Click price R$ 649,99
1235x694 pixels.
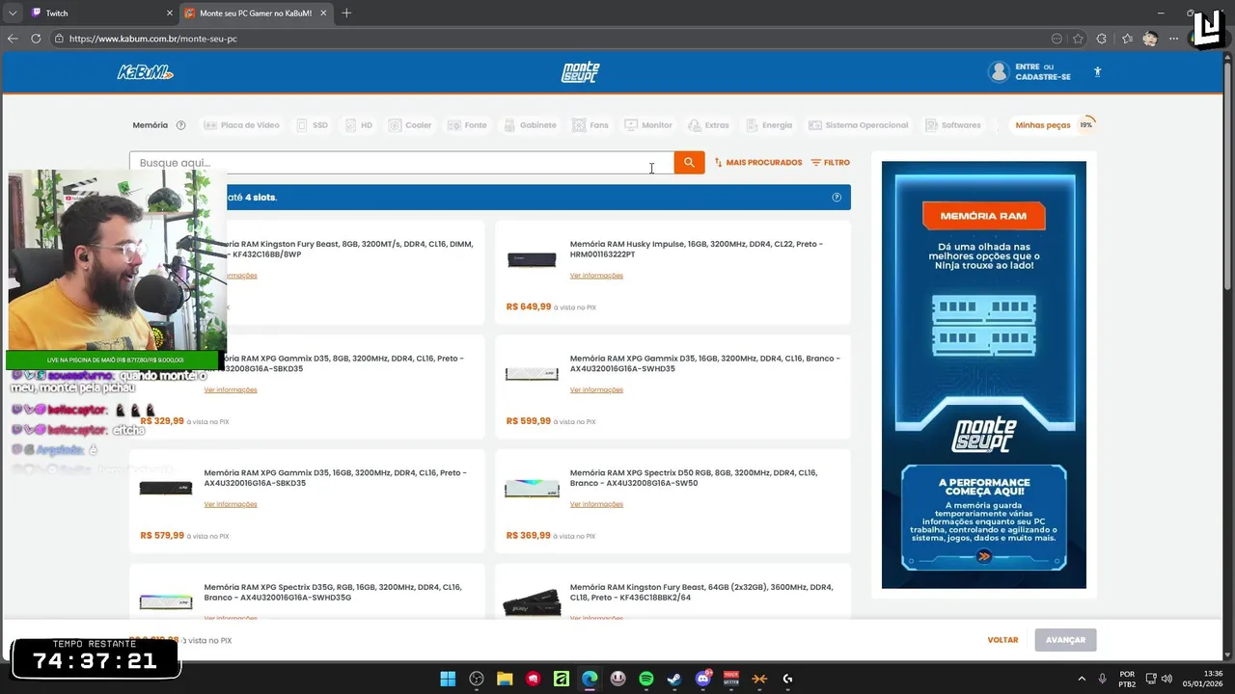(529, 307)
